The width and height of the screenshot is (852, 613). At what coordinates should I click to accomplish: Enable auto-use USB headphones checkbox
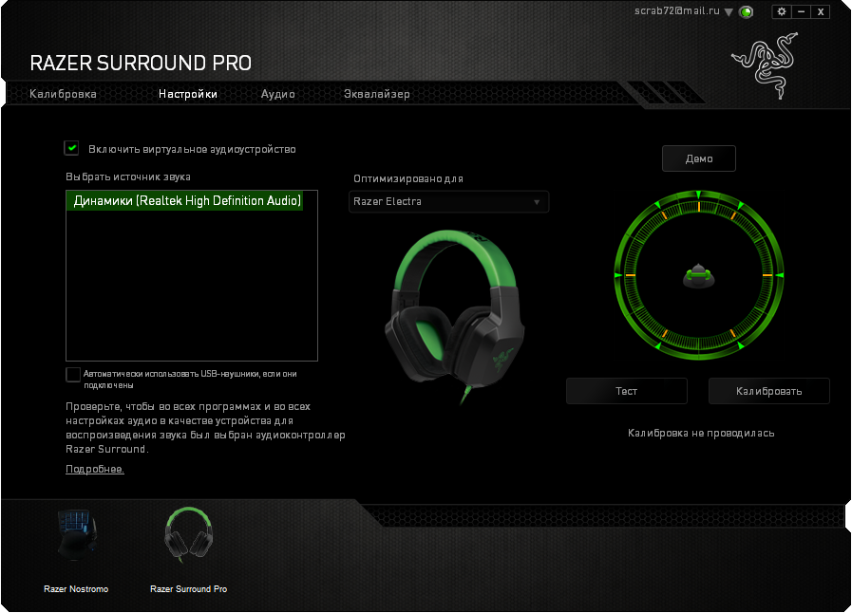tap(73, 375)
